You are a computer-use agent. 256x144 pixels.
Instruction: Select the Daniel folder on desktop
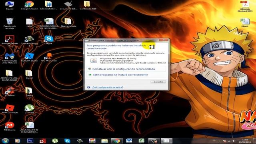[x=29, y=74]
